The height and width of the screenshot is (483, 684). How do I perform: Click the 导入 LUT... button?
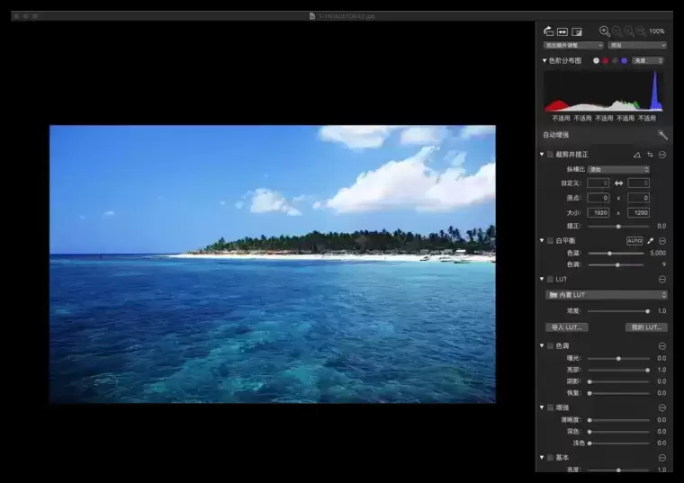pos(567,326)
